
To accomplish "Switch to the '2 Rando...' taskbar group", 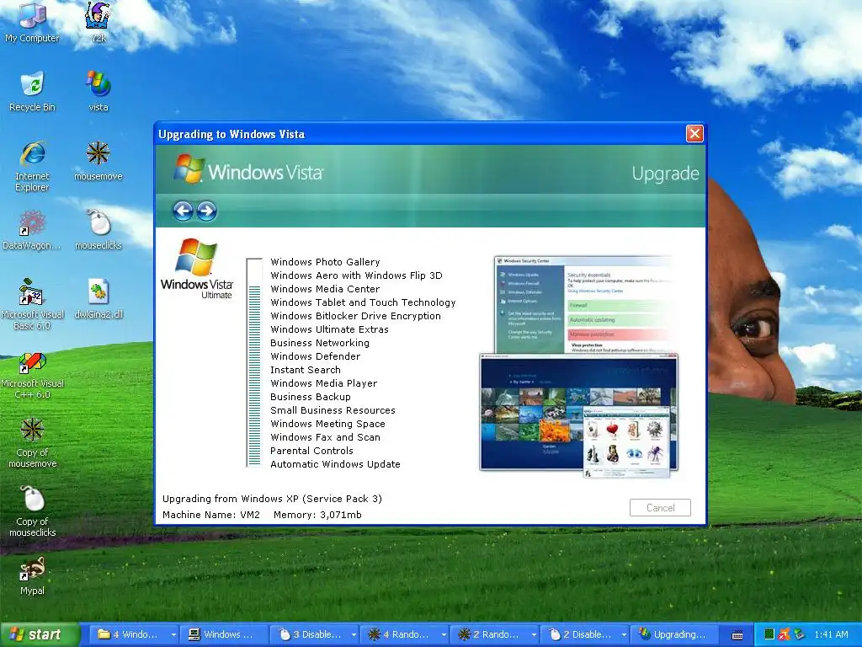I will (x=491, y=634).
